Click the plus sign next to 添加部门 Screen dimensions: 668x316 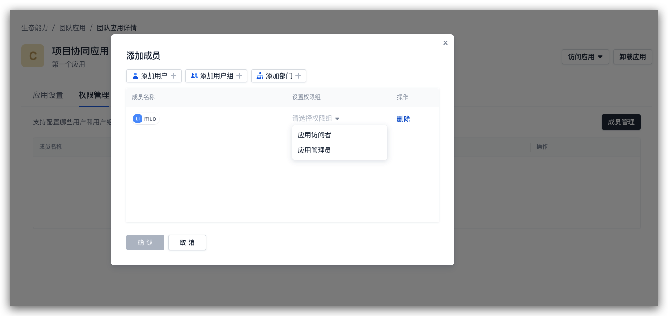pos(298,76)
